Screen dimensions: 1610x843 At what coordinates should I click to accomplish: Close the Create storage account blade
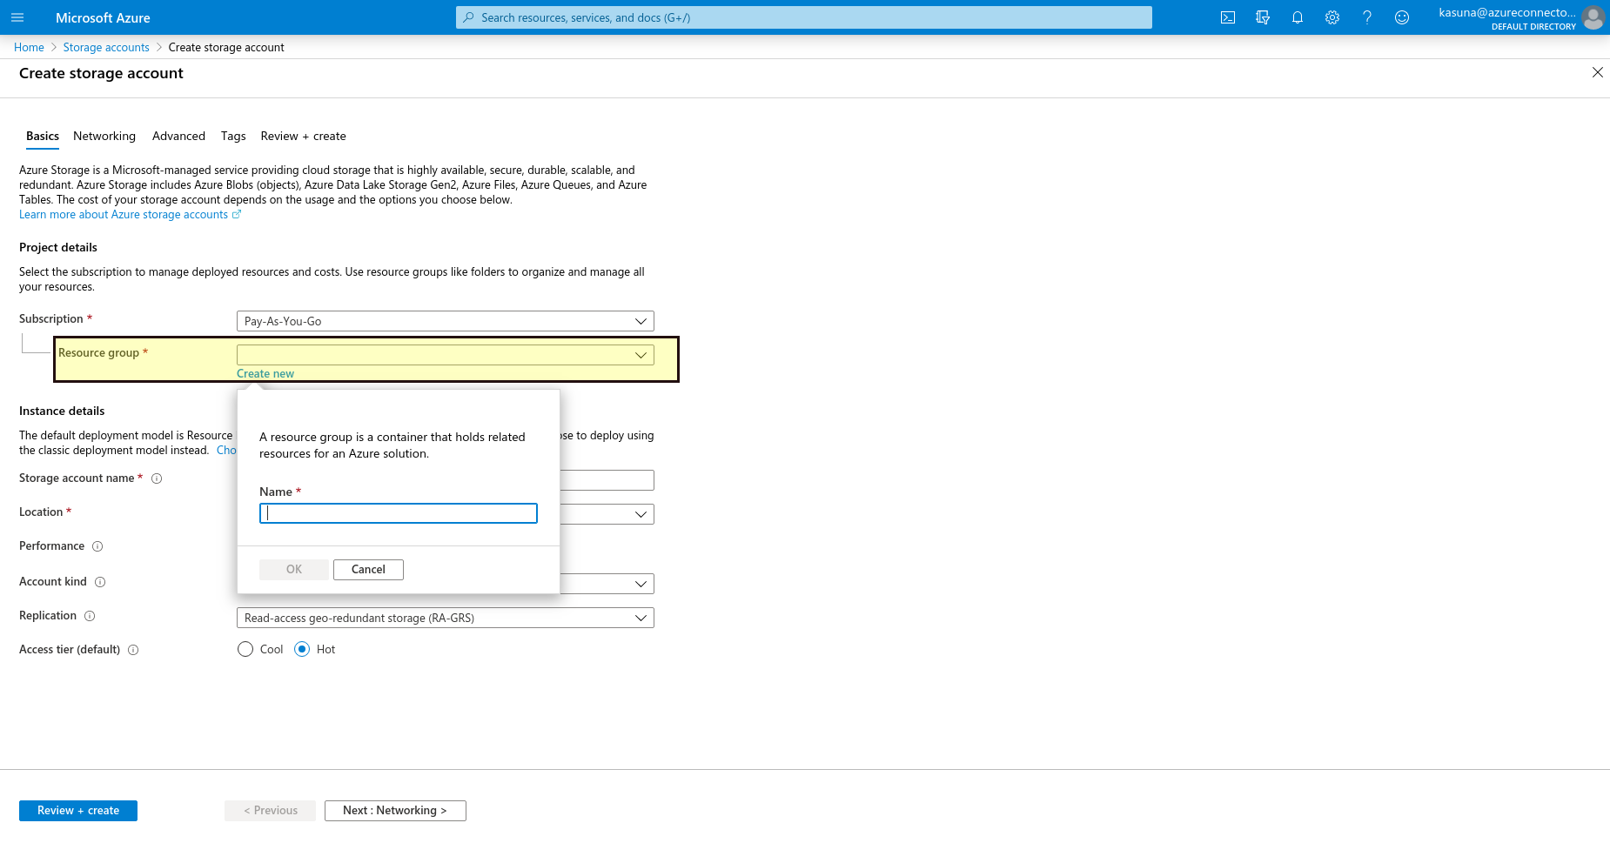[x=1598, y=72]
